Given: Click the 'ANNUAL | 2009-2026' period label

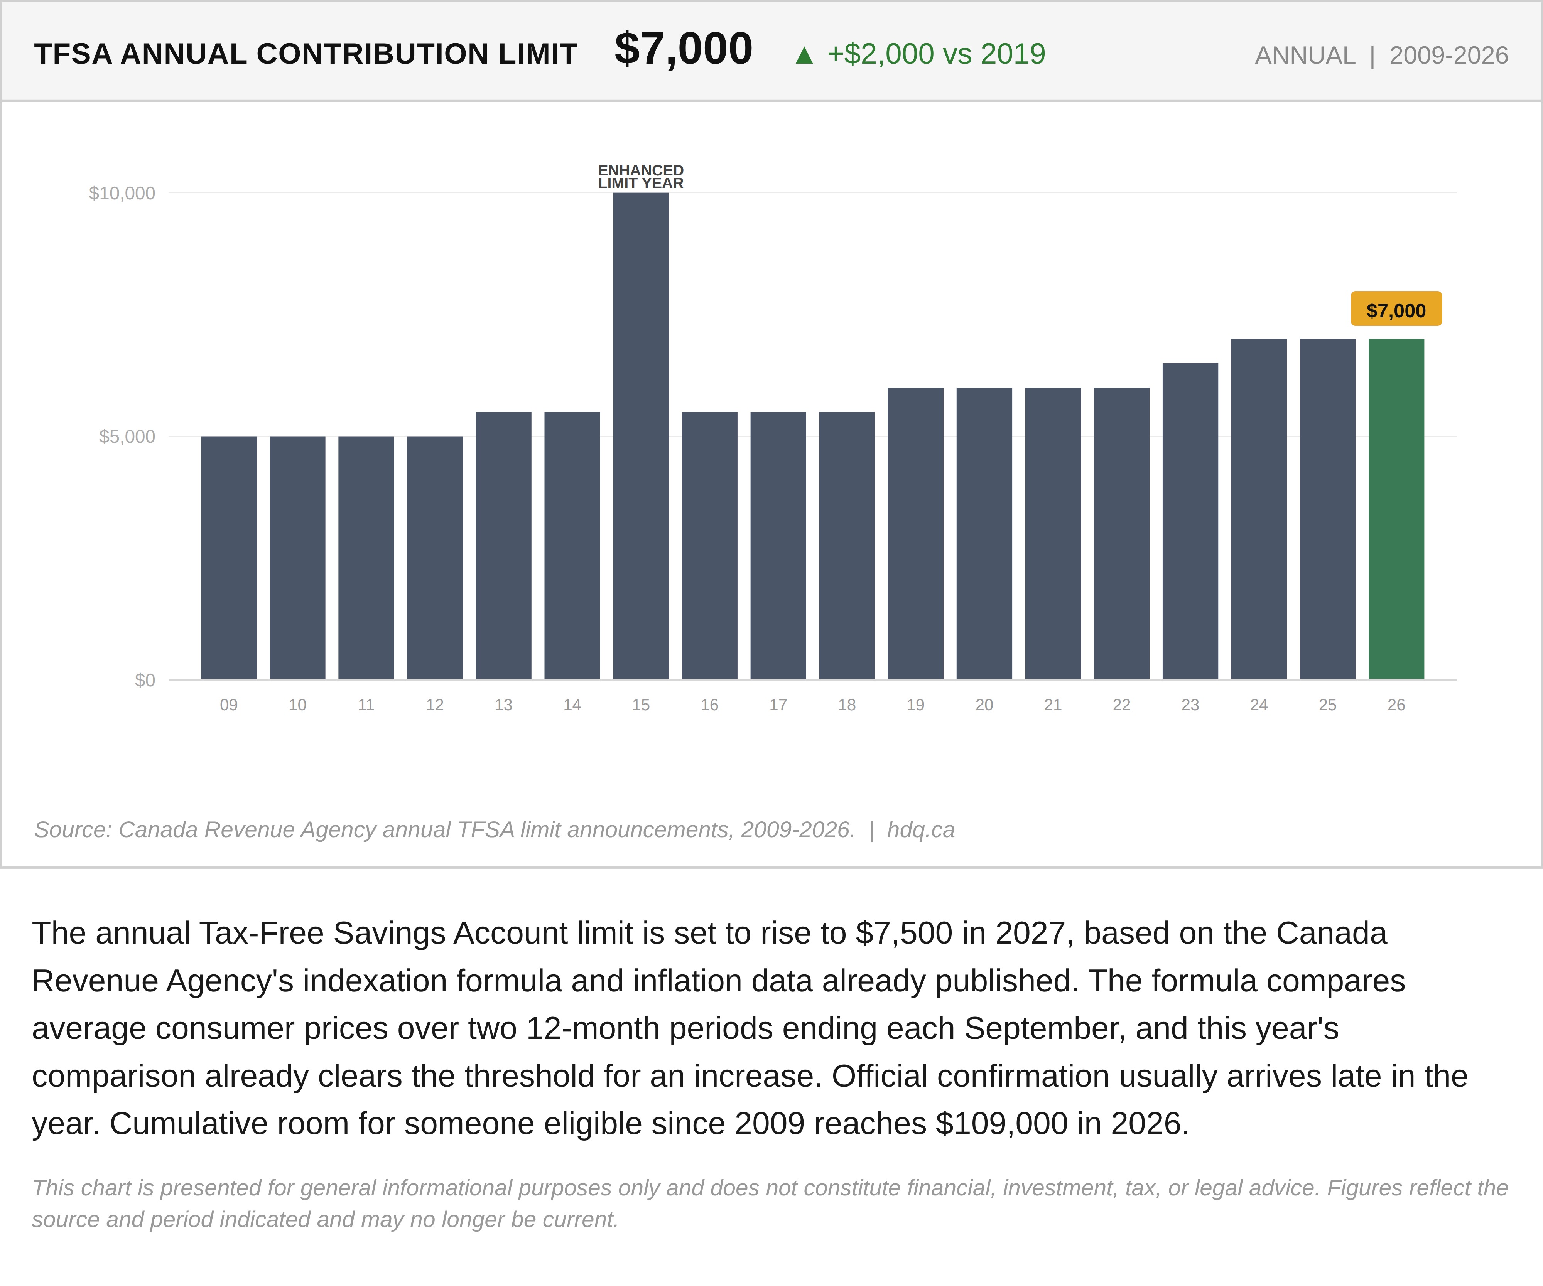Looking at the screenshot, I should (1381, 55).
